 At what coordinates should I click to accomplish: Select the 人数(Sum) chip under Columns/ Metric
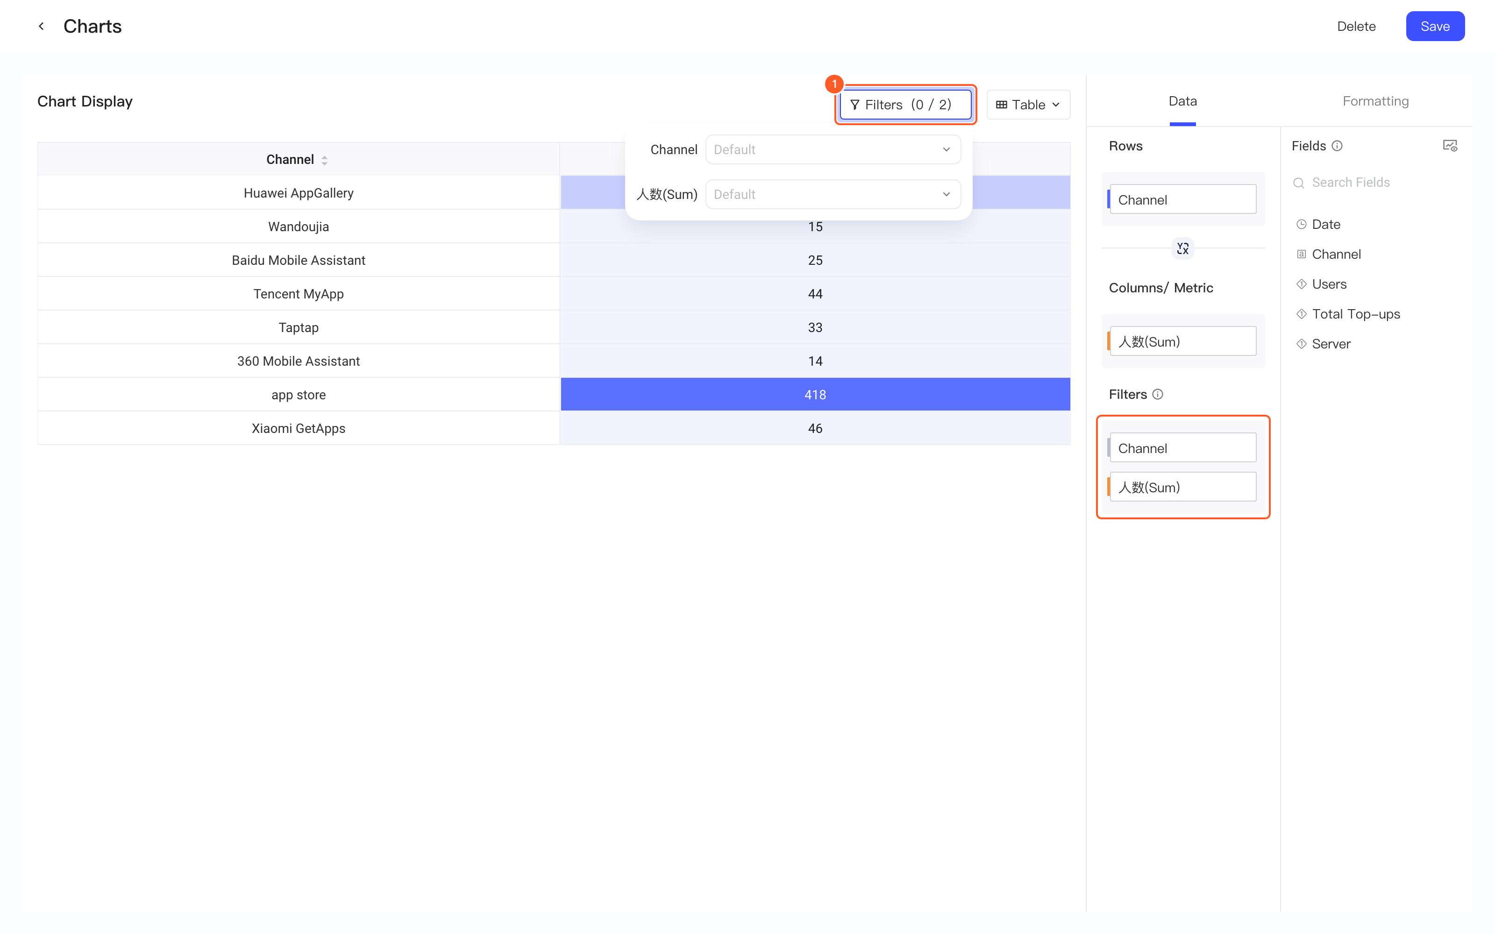[1182, 341]
